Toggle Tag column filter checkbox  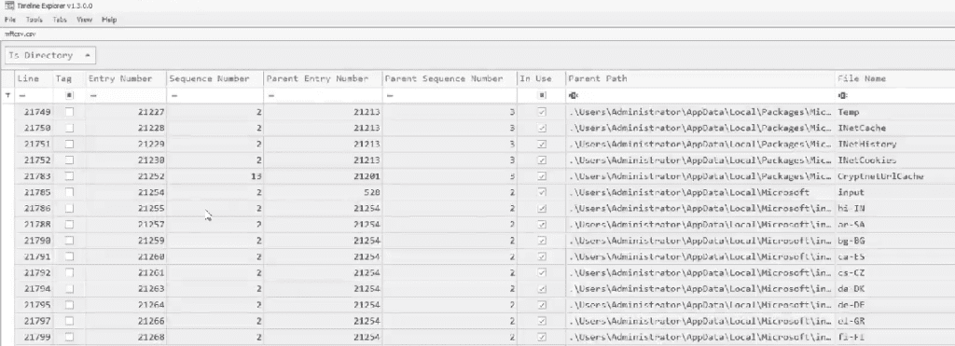coord(69,96)
